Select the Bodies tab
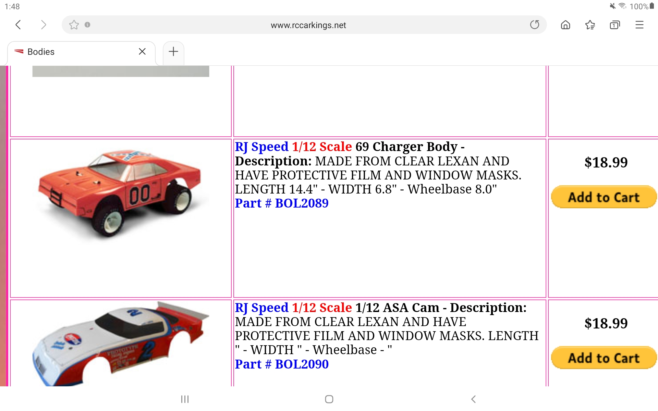The width and height of the screenshot is (658, 411). click(x=81, y=52)
